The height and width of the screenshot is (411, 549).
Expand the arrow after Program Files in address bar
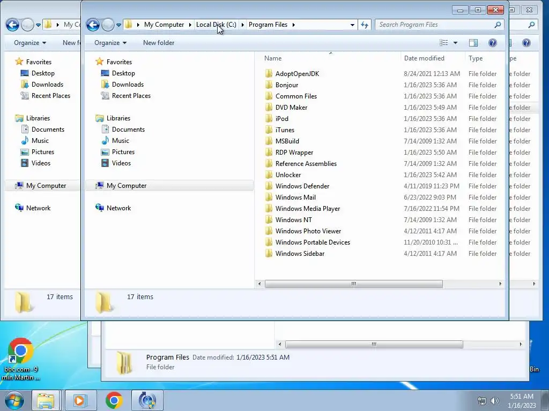click(293, 25)
